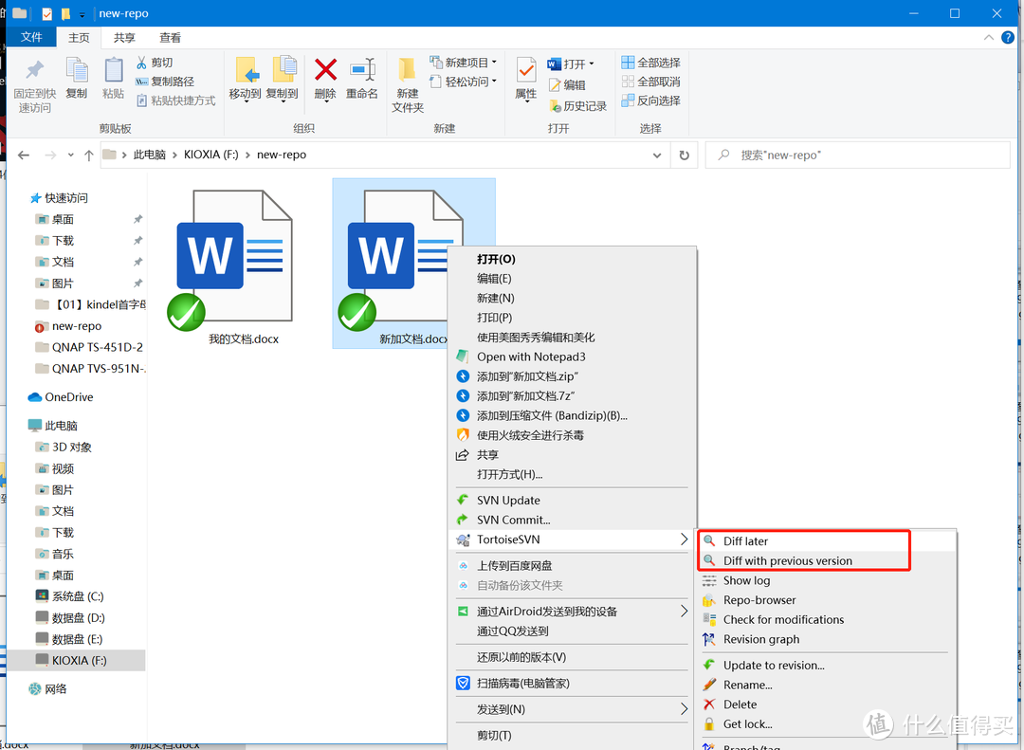Viewport: 1024px width, 750px height.
Task: Click Select all (全部选择)
Action: 650,62
